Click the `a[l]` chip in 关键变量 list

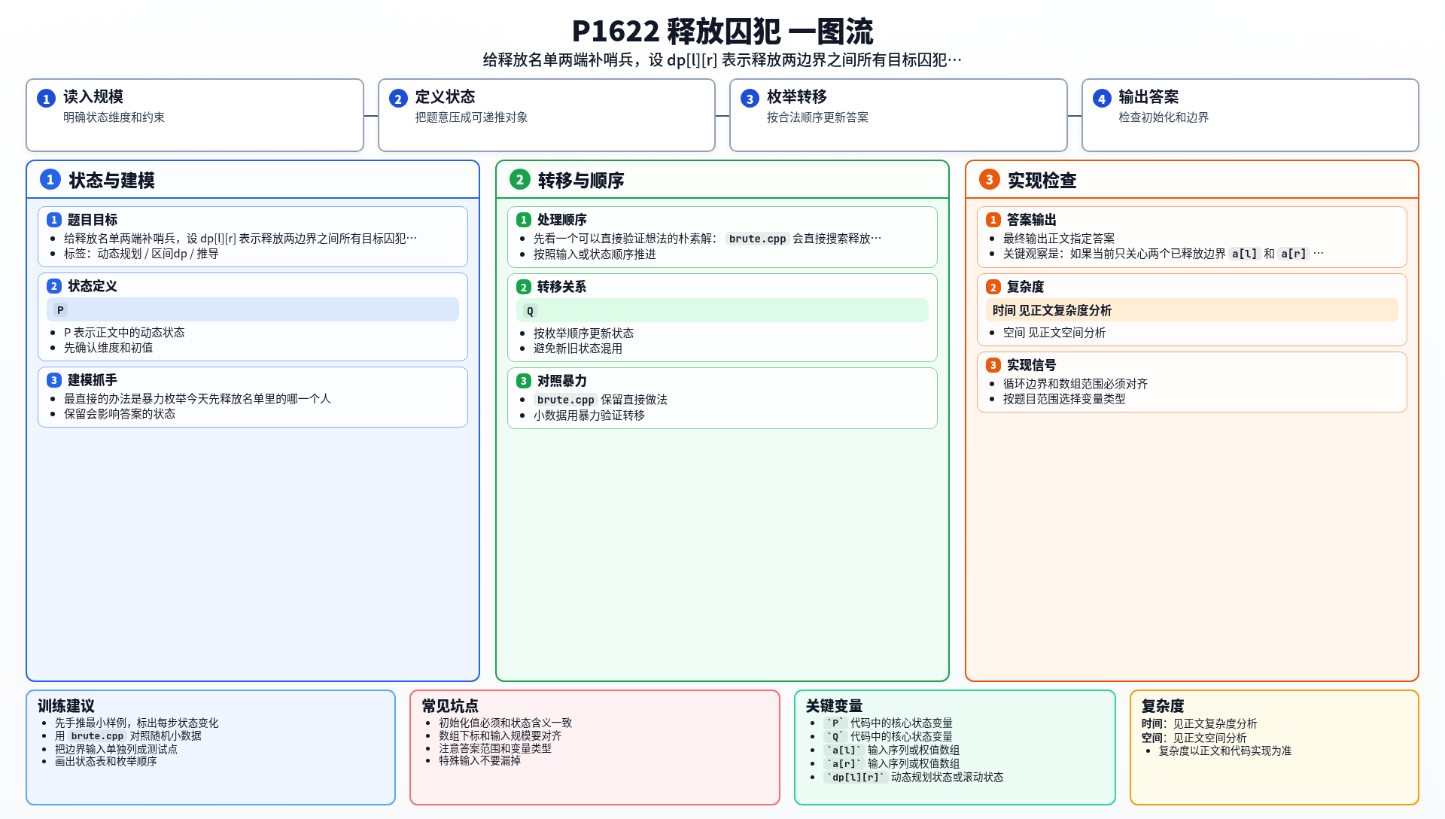coord(844,750)
